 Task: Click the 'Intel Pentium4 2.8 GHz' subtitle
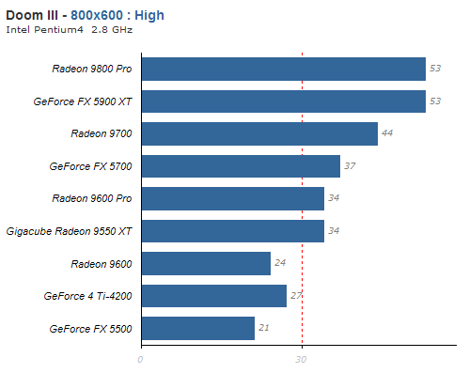pos(70,30)
